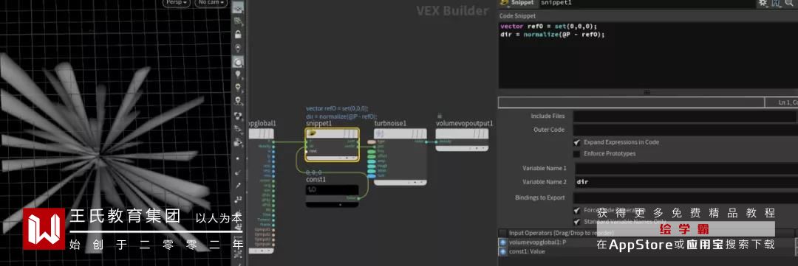798x266 pixels.
Task: Click the lock flag above volumevopoutput1
Action: tap(439, 116)
